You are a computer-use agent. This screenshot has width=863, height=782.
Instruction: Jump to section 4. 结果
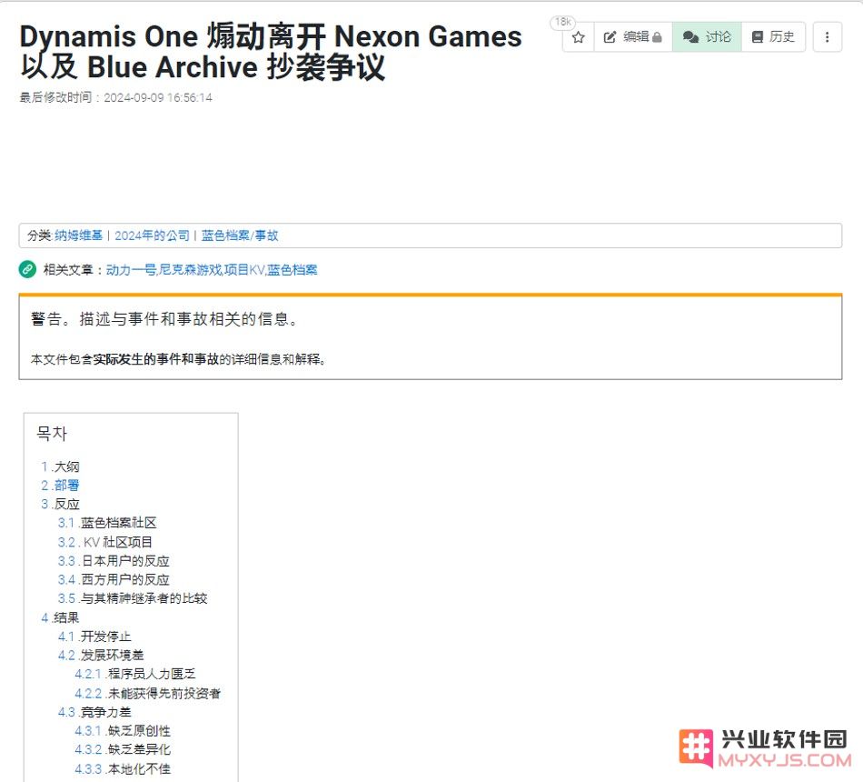click(61, 617)
